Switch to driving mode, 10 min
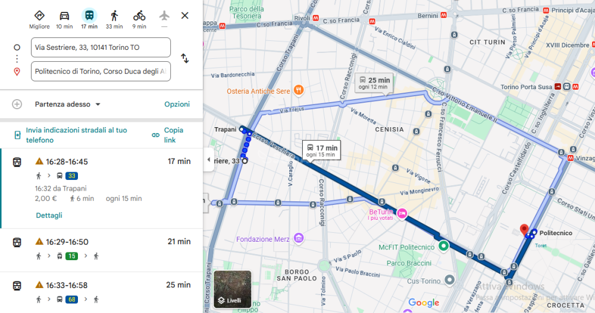This screenshot has height=313, width=595. click(64, 20)
